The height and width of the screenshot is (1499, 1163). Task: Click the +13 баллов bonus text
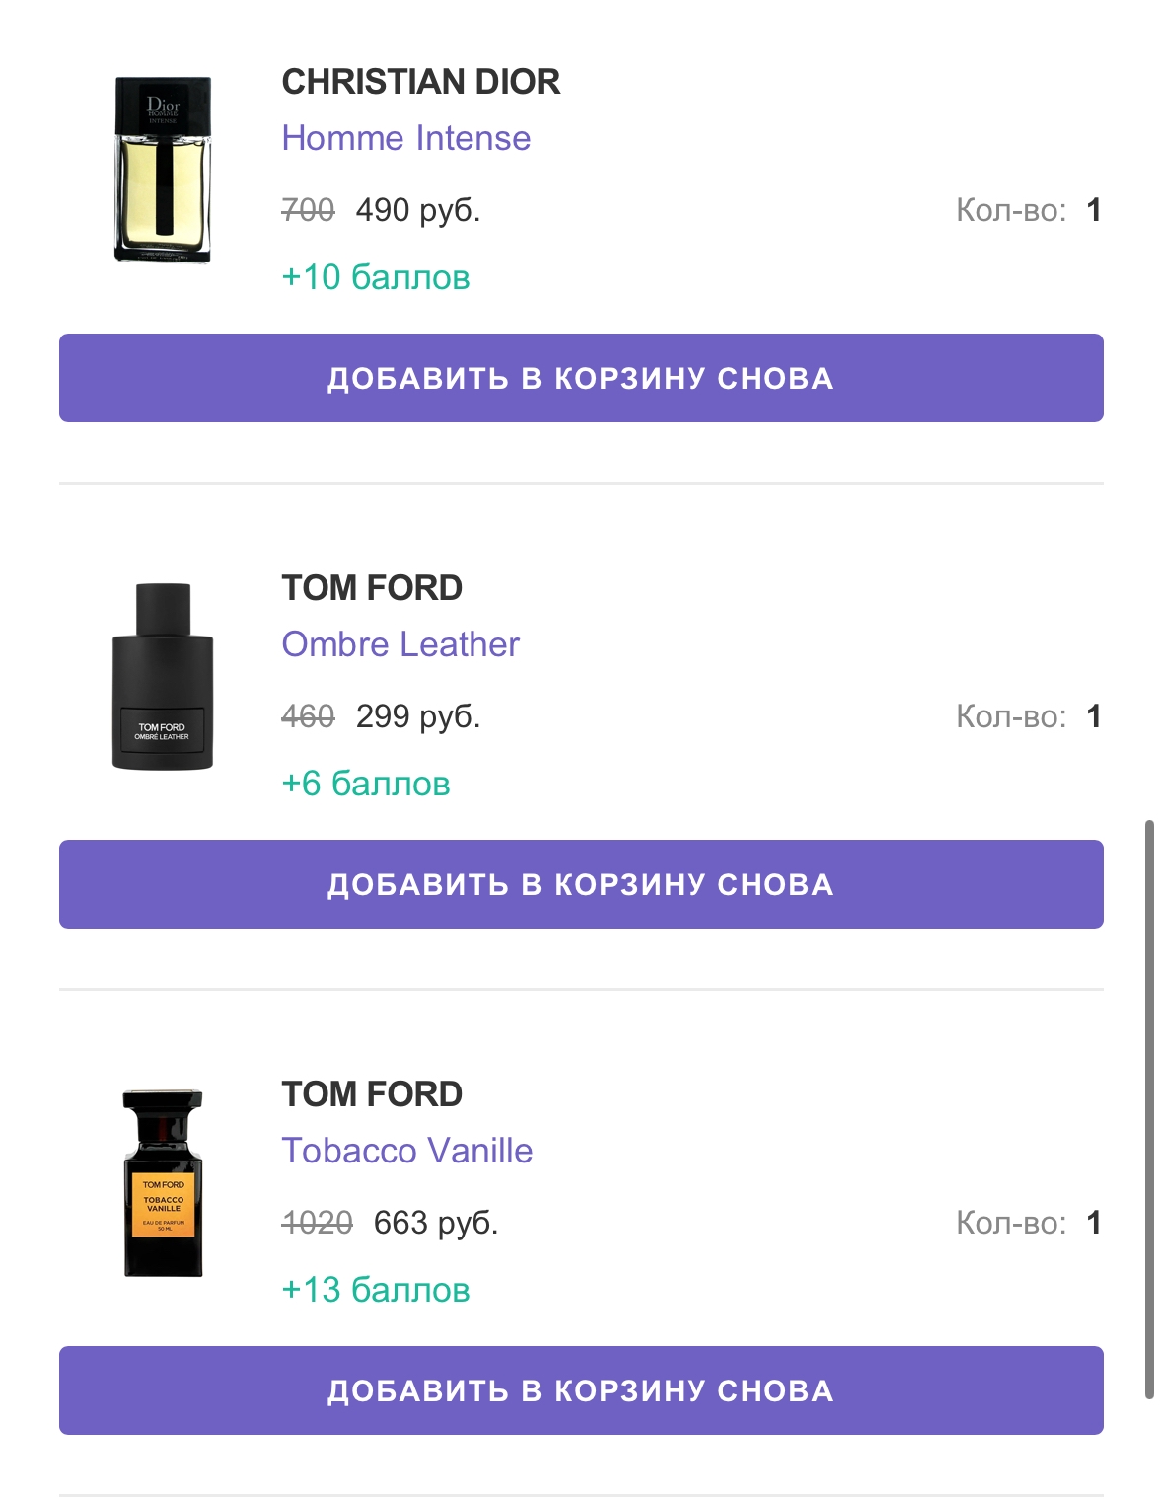375,1290
